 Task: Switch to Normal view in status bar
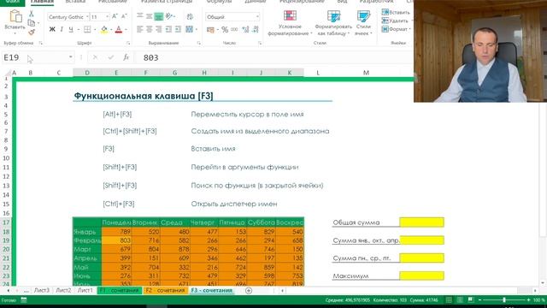click(449, 300)
